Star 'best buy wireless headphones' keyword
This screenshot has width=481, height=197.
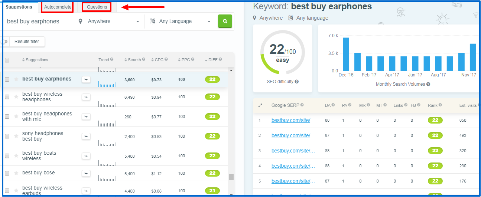[16, 97]
